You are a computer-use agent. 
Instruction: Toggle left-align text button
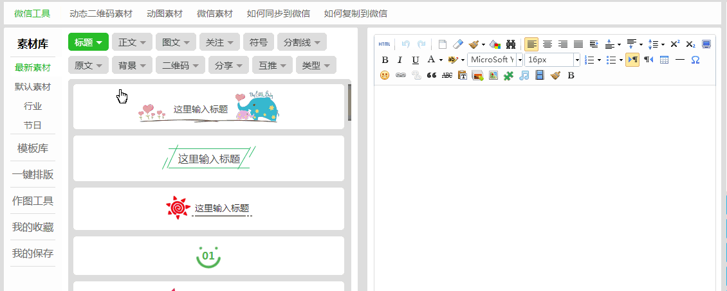click(532, 44)
